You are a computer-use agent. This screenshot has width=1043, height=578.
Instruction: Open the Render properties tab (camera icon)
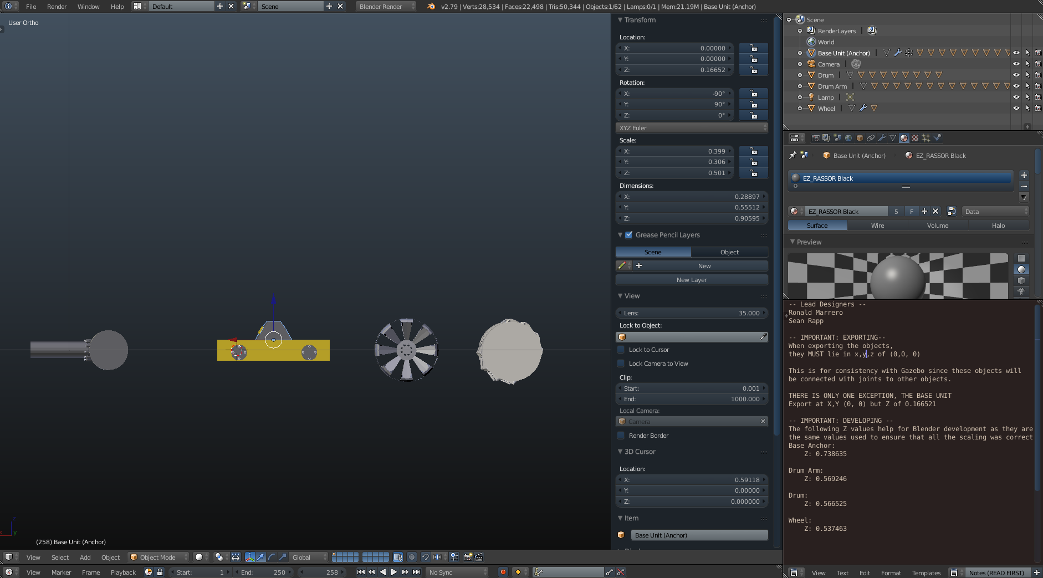pos(815,138)
